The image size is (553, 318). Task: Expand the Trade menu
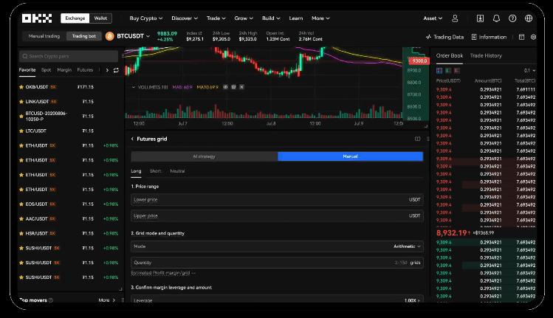[216, 18]
